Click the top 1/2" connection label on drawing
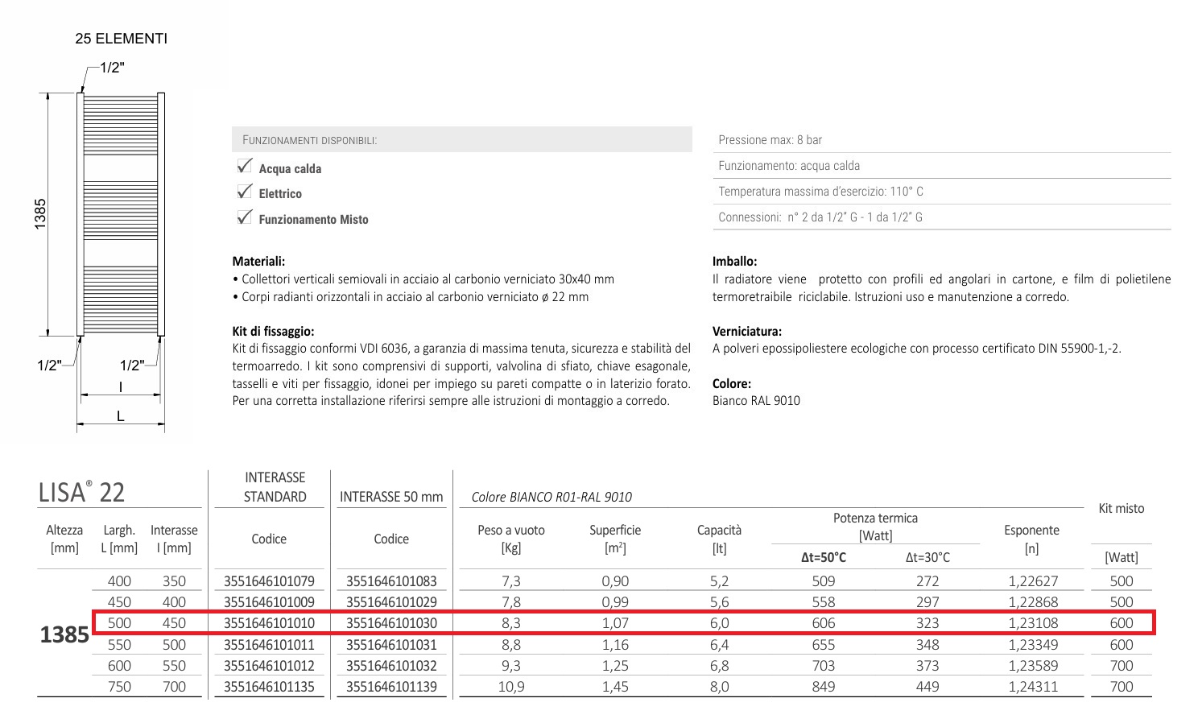The width and height of the screenshot is (1198, 723). point(112,68)
